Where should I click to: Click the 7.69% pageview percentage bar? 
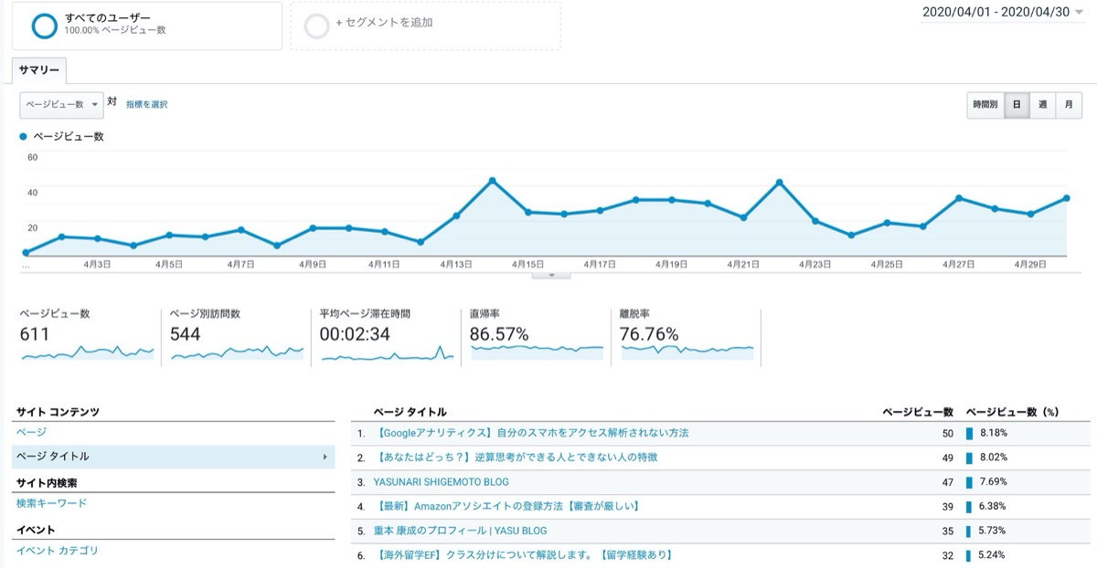tap(969, 481)
